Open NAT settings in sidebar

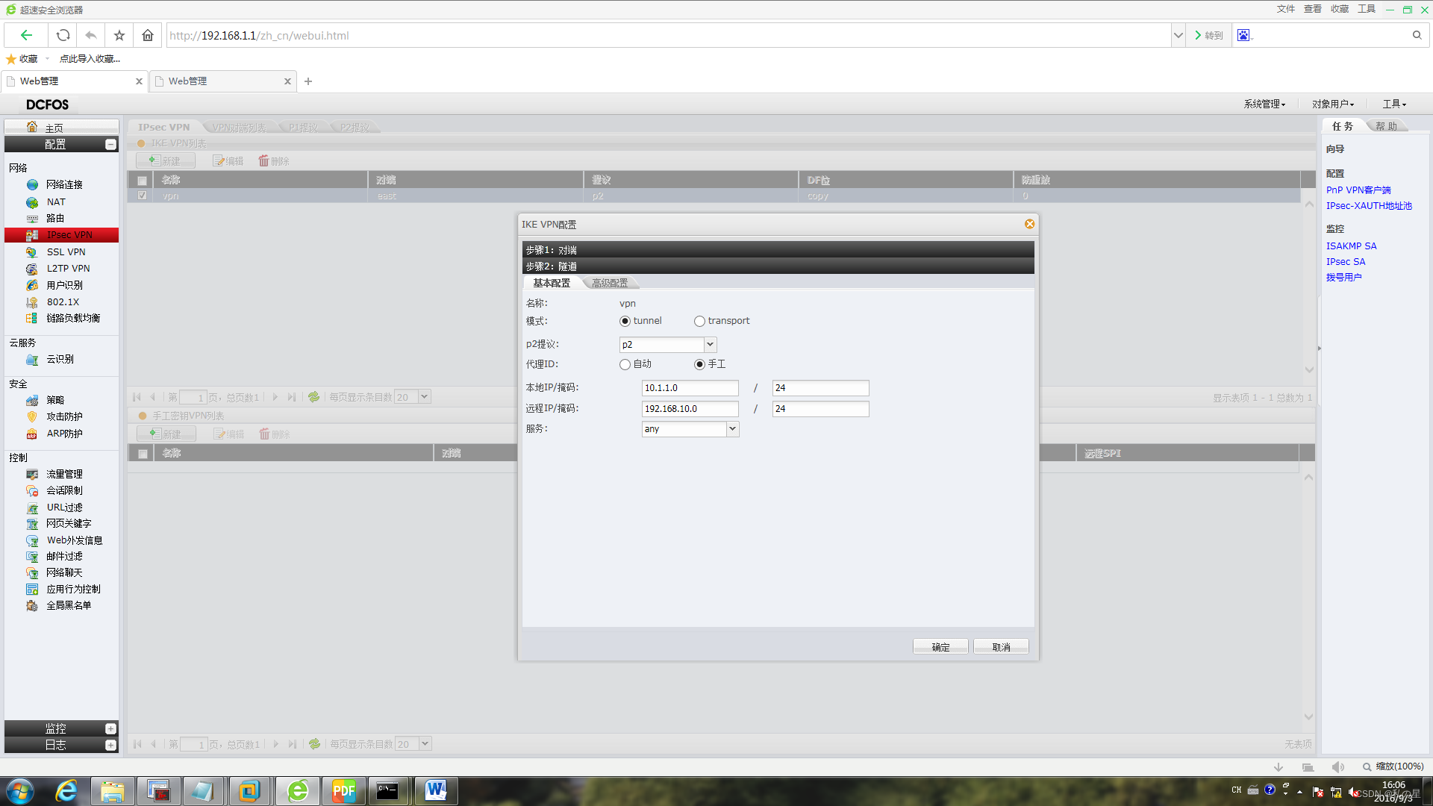56,201
